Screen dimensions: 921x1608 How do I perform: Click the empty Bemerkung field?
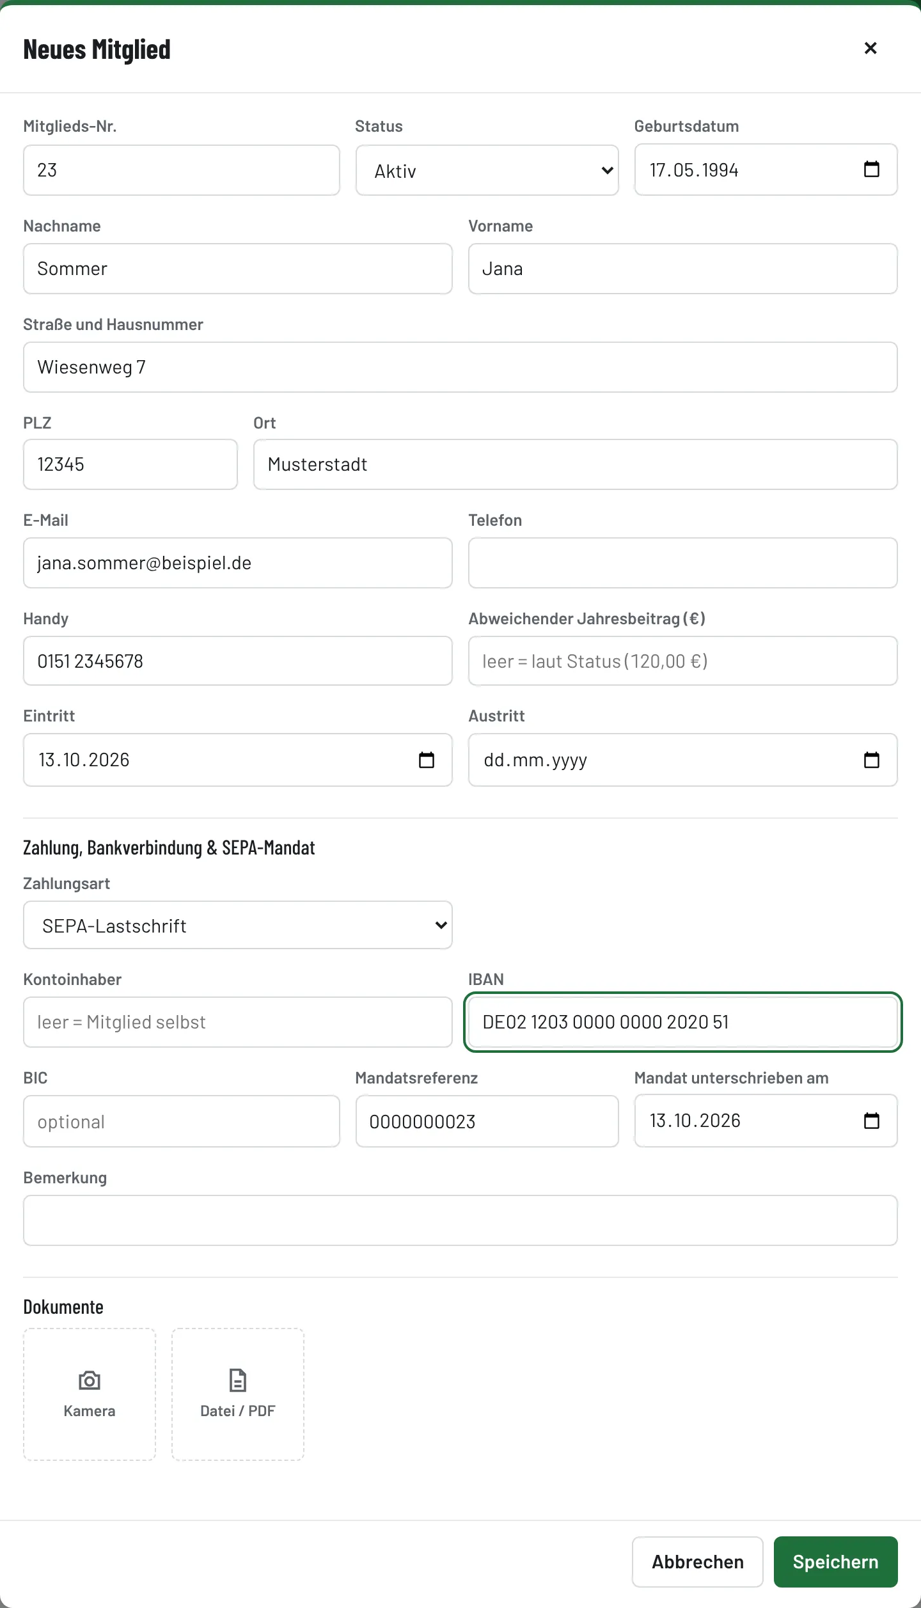point(460,1220)
